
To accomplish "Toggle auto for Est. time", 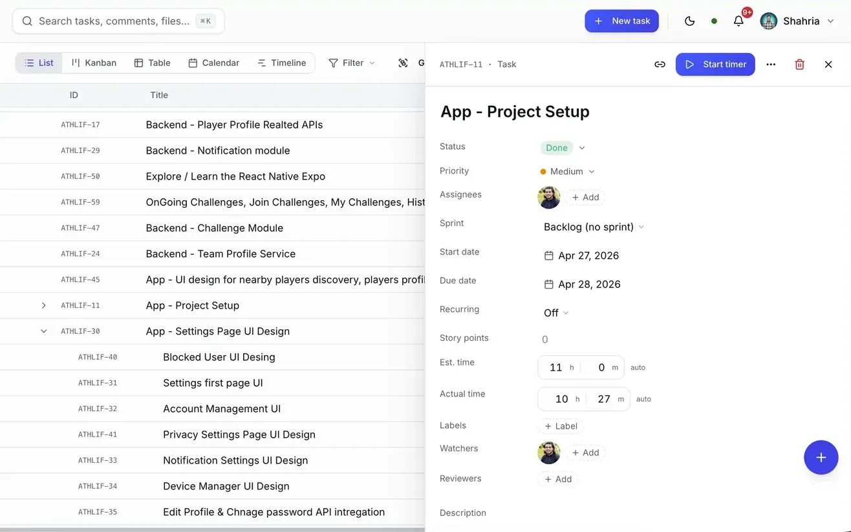I will click(x=638, y=367).
